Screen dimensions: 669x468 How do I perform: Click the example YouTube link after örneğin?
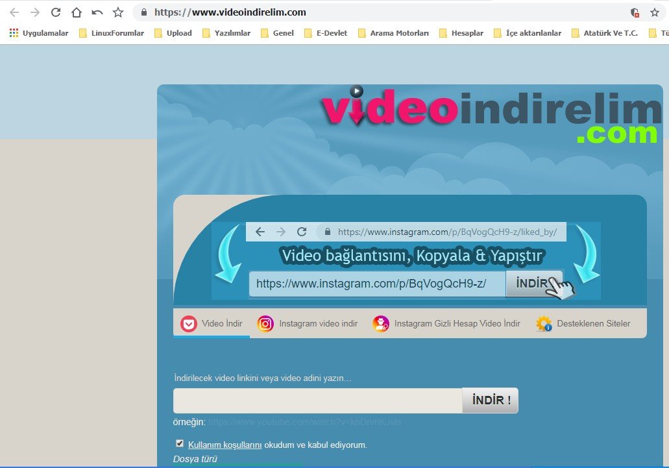(x=304, y=422)
